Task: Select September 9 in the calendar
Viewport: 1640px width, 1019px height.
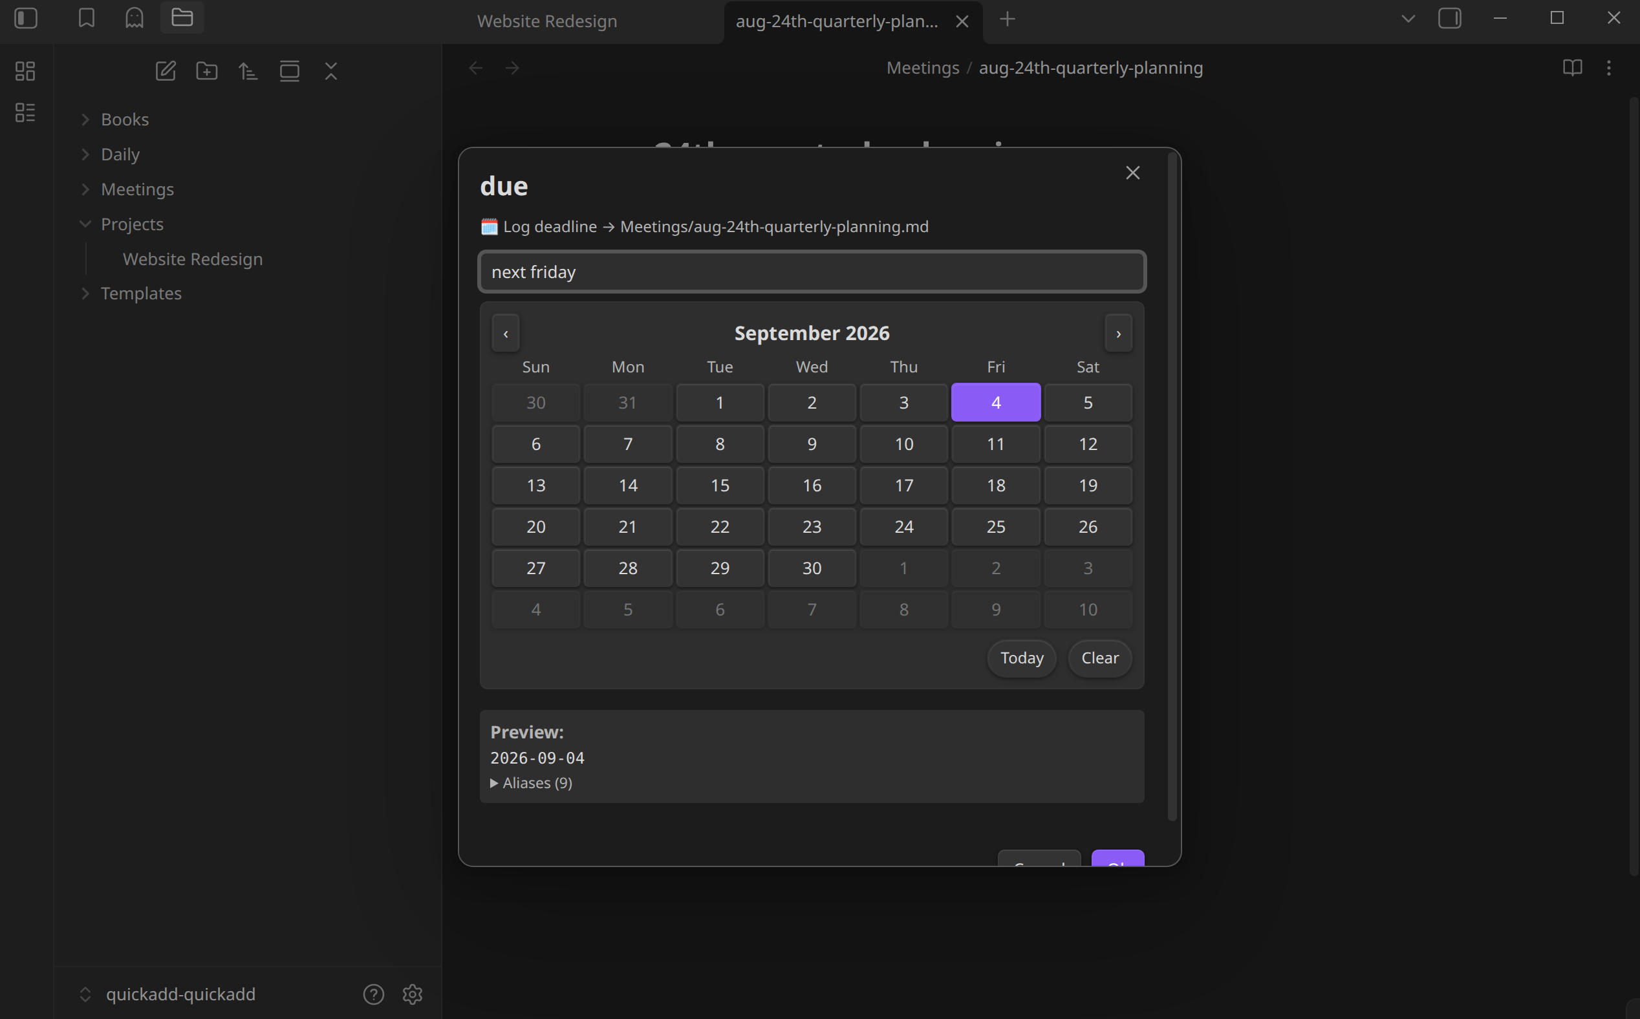Action: (812, 444)
